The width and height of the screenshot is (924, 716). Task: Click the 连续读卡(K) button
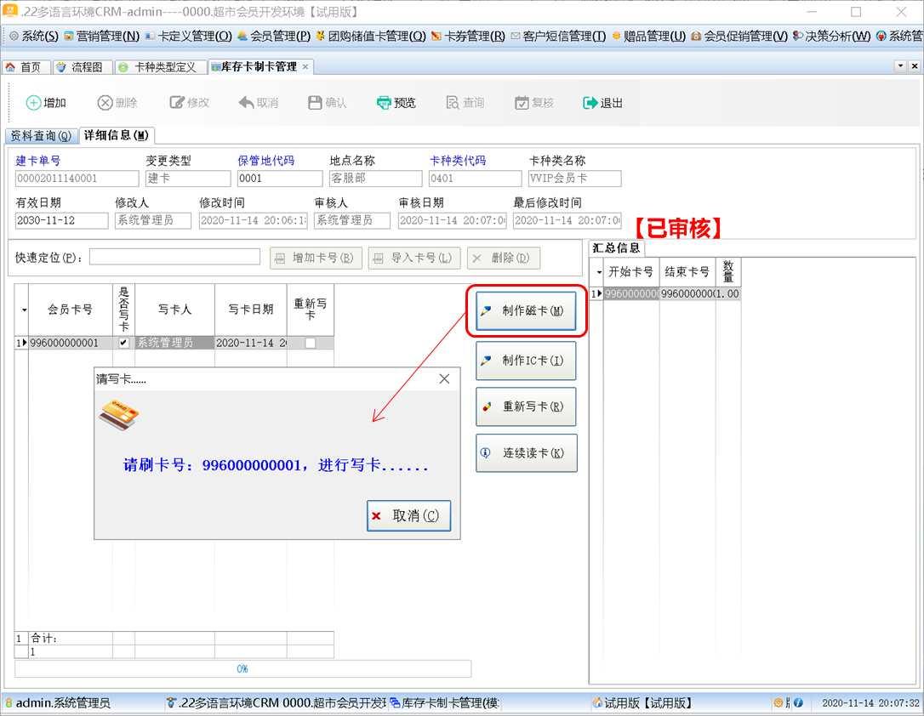point(526,452)
